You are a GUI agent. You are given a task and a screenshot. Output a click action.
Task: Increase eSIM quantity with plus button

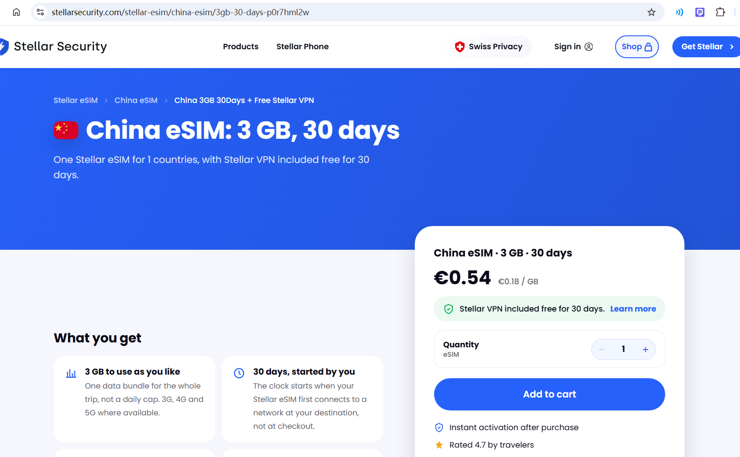pyautogui.click(x=645, y=350)
